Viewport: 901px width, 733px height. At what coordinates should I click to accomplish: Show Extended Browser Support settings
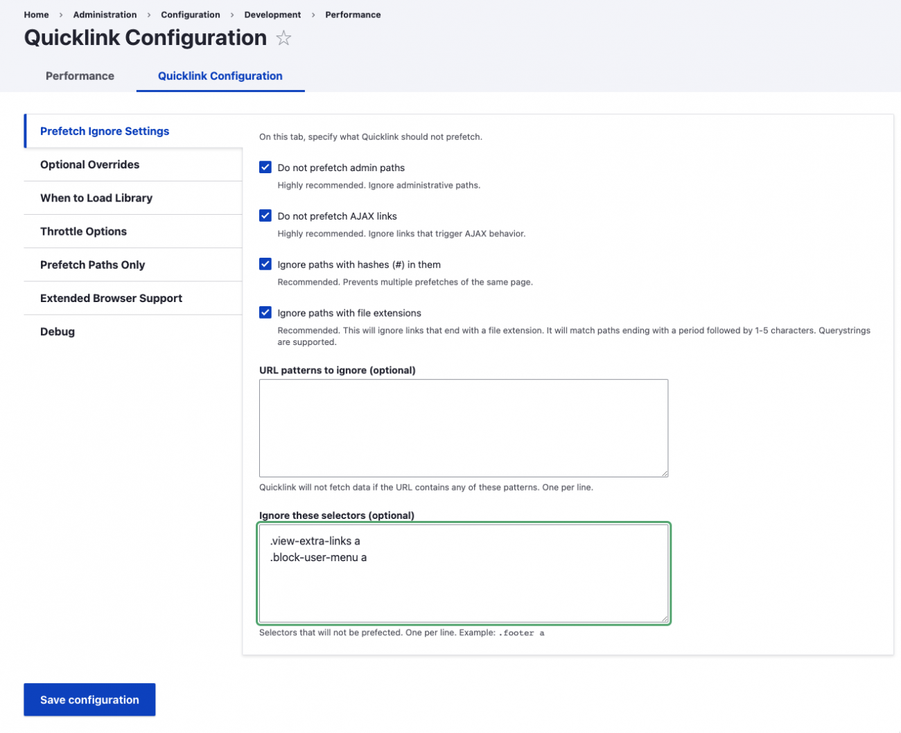133,298
